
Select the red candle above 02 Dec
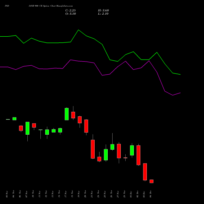tap(138, 155)
